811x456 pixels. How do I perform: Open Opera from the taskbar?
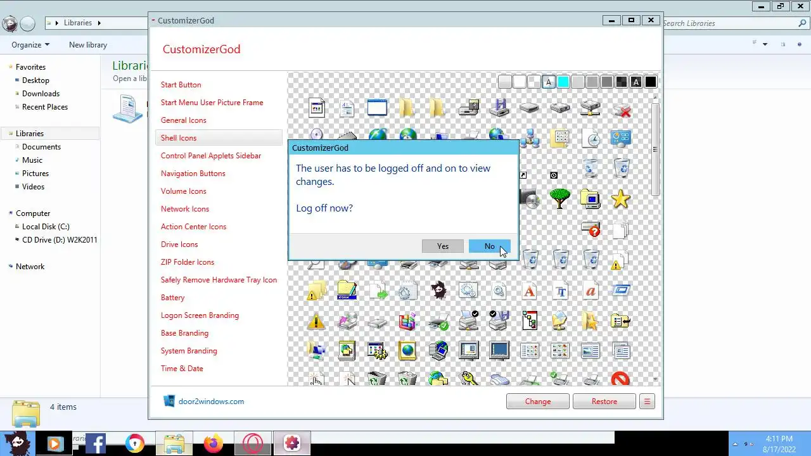(x=253, y=443)
